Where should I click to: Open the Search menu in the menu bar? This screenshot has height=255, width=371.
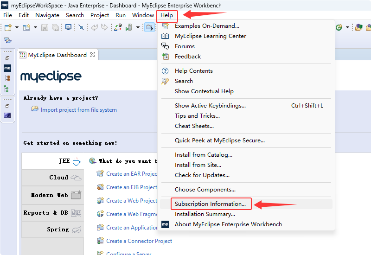(x=75, y=15)
